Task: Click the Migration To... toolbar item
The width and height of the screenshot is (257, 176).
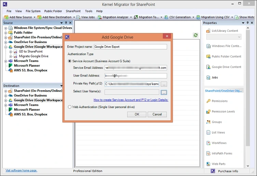Action: click(x=146, y=17)
